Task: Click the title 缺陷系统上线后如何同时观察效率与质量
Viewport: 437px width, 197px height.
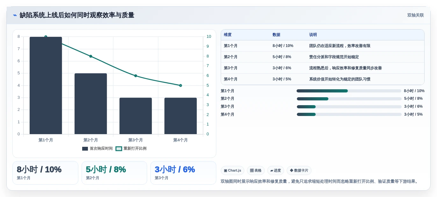Action: tap(77, 15)
